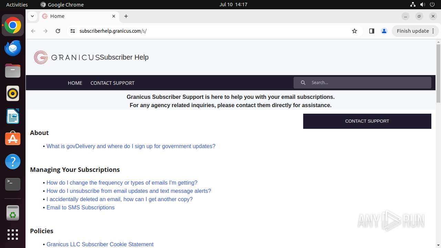Open 'change the frequency or types of emails' link
Viewport: 441px width, 248px height.
click(x=122, y=183)
